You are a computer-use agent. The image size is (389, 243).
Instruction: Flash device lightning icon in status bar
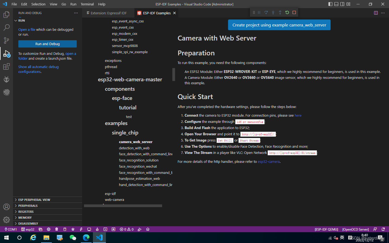[81, 229]
